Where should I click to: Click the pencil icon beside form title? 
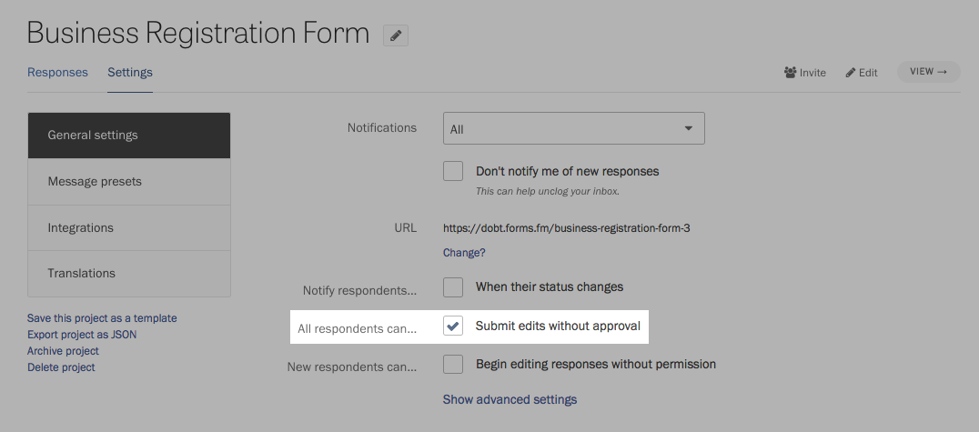(x=395, y=35)
